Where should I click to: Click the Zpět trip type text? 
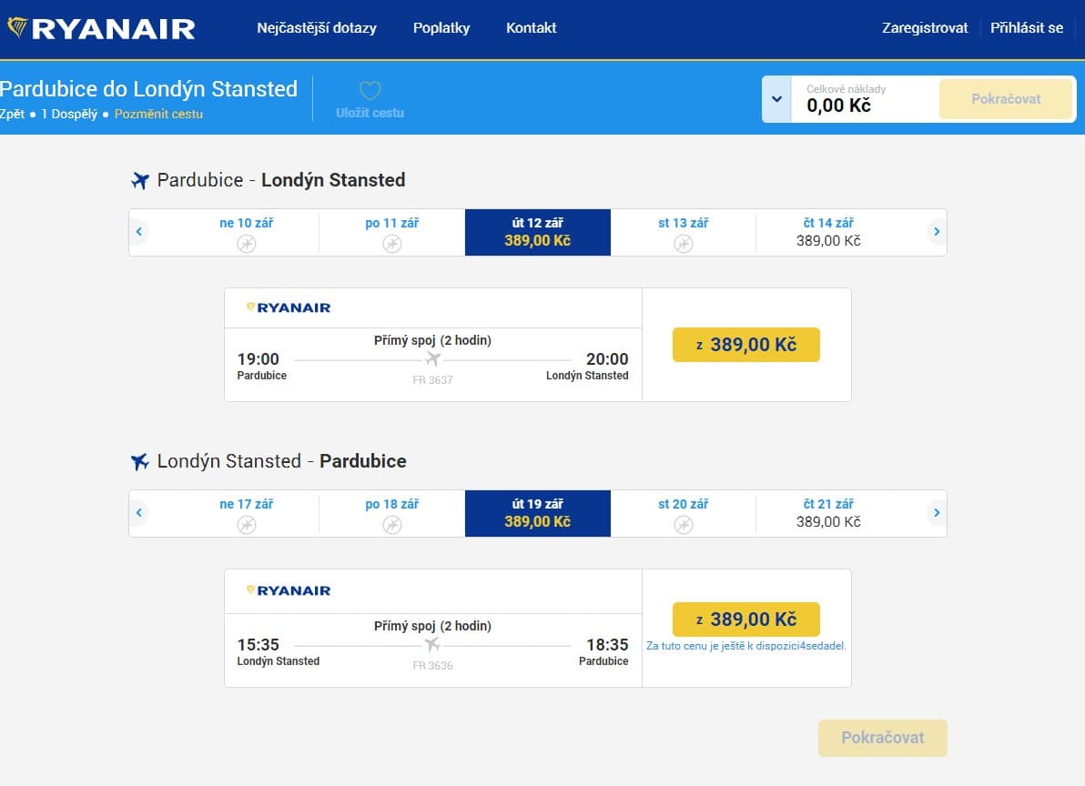click(13, 114)
